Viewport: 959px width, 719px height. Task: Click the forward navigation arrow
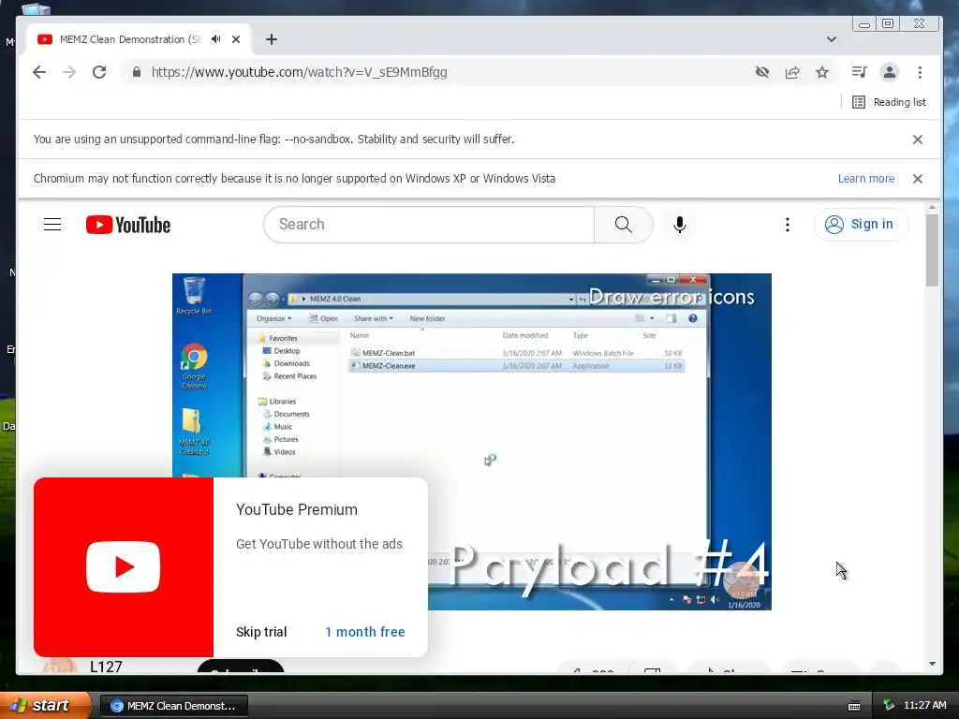pyautogui.click(x=69, y=72)
